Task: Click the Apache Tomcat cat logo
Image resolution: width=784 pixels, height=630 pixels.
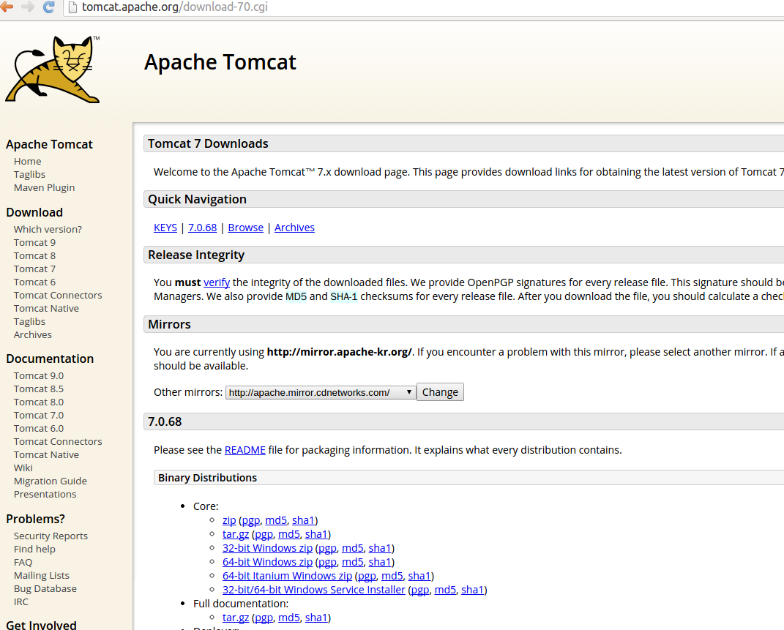Action: [x=53, y=69]
